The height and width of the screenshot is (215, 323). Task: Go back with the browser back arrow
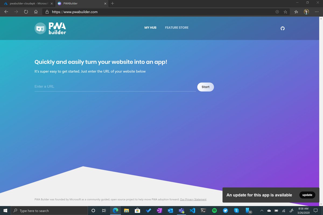click(6, 12)
